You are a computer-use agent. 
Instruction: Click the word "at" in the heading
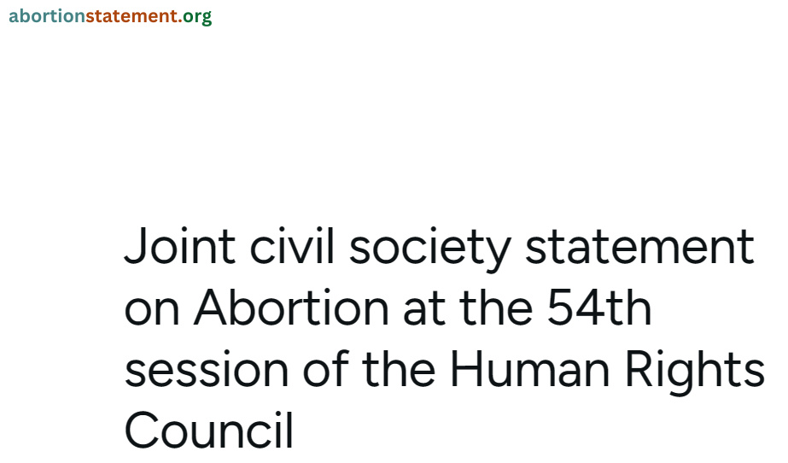click(x=424, y=308)
